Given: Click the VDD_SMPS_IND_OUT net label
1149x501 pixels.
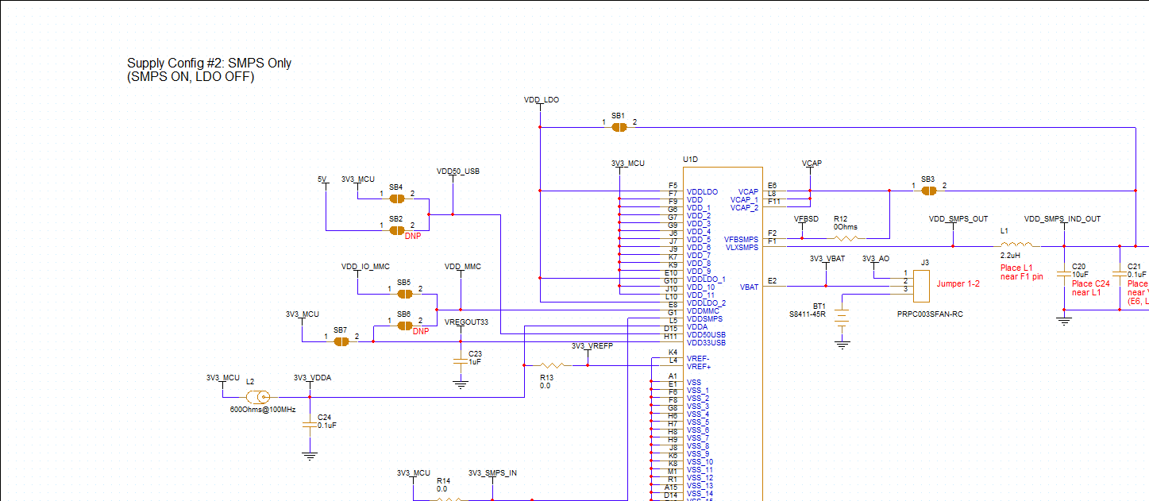Looking at the screenshot, I should coord(1062,218).
